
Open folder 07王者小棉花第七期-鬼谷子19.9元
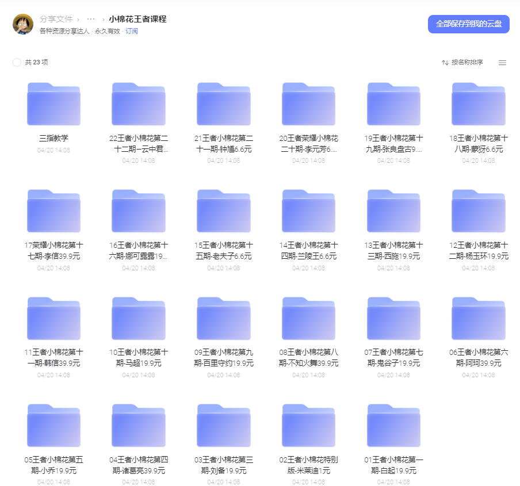pos(393,318)
